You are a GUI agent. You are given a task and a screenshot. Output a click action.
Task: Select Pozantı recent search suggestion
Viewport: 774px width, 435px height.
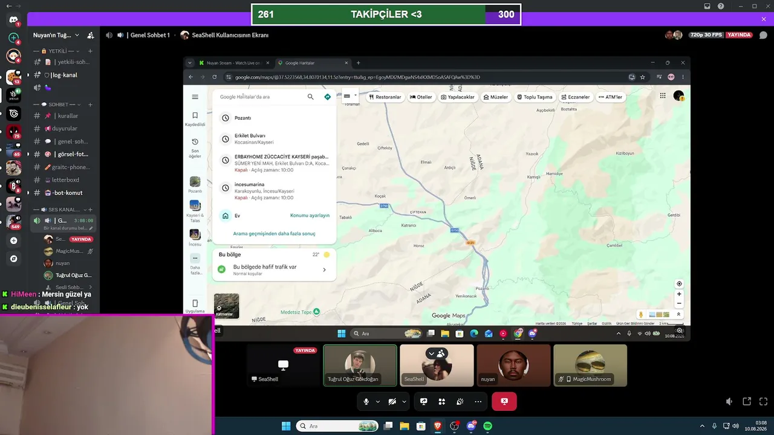click(x=274, y=118)
